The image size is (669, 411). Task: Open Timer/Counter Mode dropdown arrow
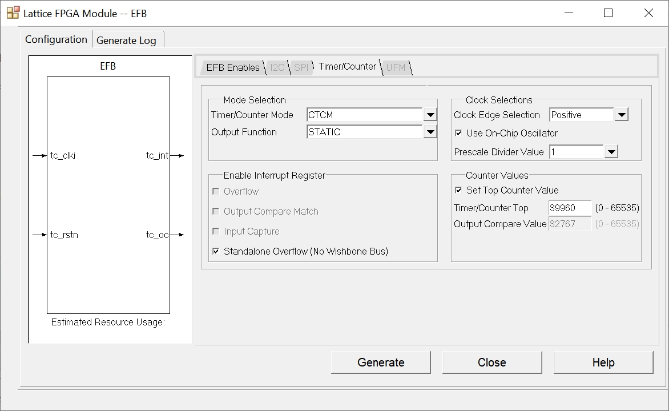[430, 115]
